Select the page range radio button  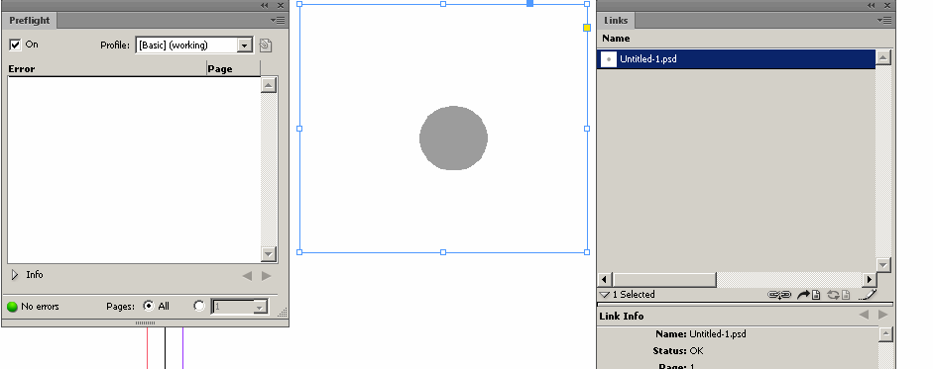(x=199, y=306)
